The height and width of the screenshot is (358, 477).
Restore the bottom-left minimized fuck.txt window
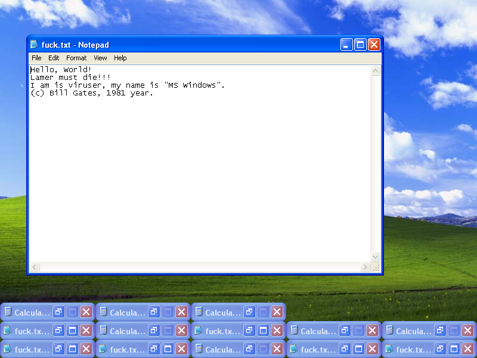click(x=58, y=350)
